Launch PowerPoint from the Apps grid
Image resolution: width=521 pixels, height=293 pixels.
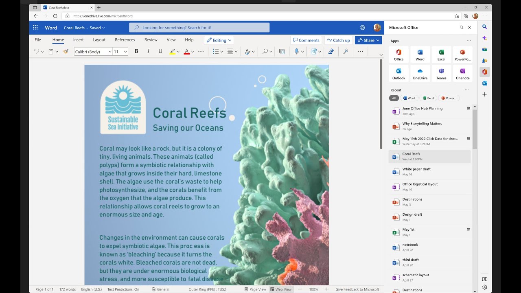(462, 55)
